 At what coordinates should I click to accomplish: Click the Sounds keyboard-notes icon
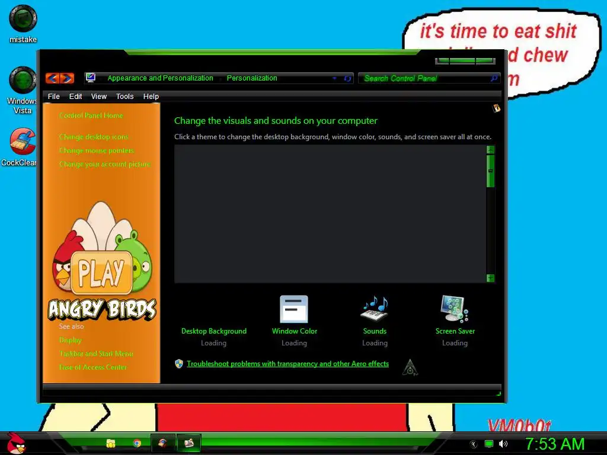point(375,309)
